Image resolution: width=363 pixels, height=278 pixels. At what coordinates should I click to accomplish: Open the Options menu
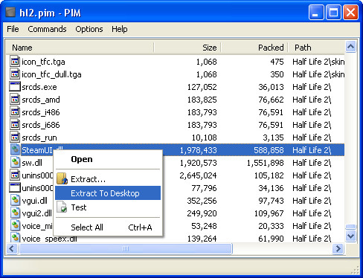89,29
